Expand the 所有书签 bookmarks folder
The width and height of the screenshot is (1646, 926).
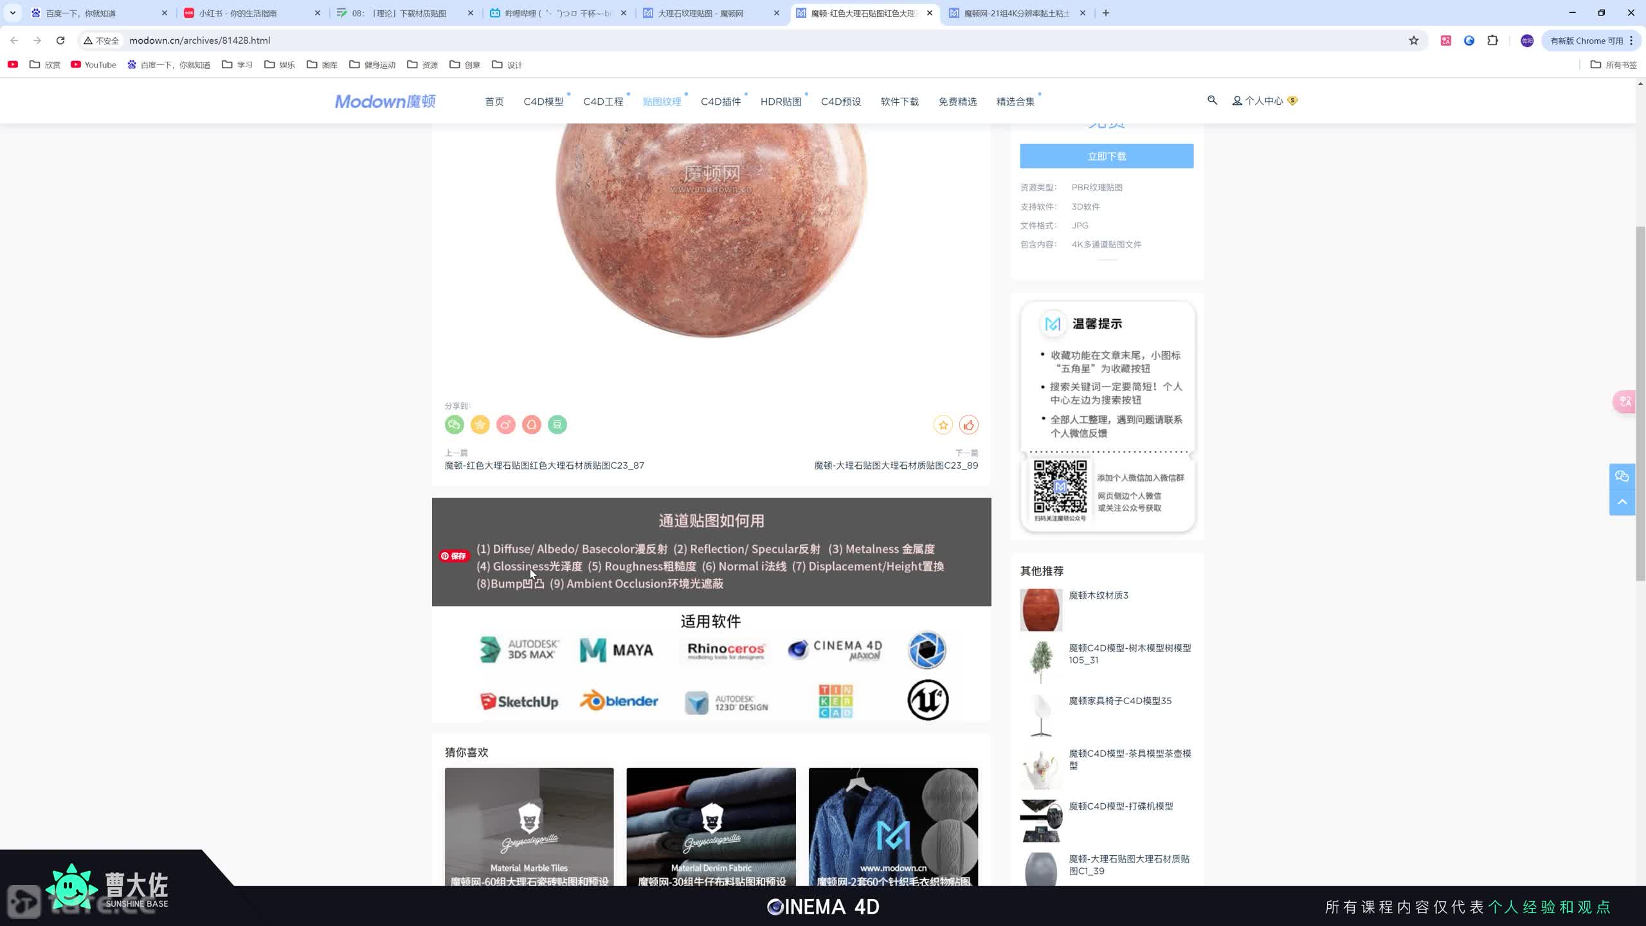(1614, 64)
